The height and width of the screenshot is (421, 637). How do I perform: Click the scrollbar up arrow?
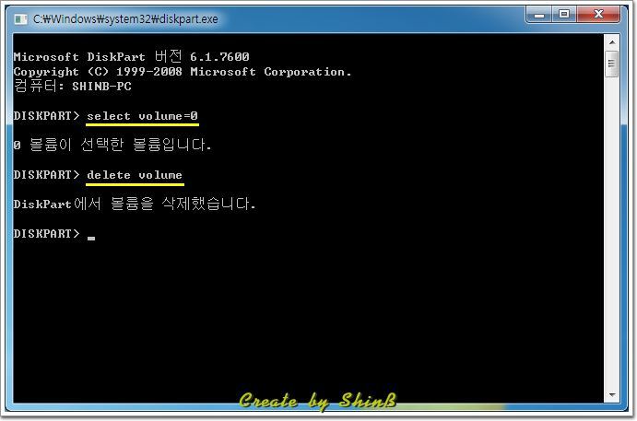click(612, 41)
